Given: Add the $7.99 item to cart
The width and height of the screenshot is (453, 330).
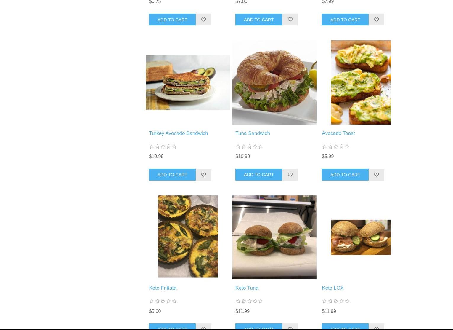Looking at the screenshot, I should [345, 20].
